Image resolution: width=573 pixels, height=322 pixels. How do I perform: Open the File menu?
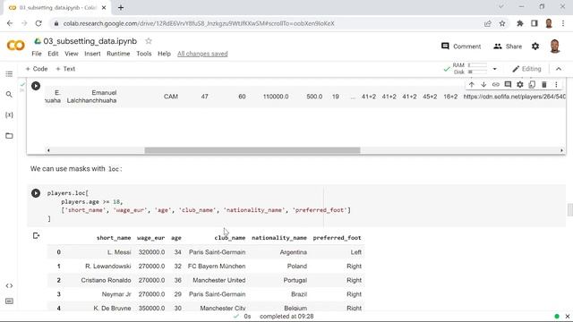pyautogui.click(x=37, y=54)
